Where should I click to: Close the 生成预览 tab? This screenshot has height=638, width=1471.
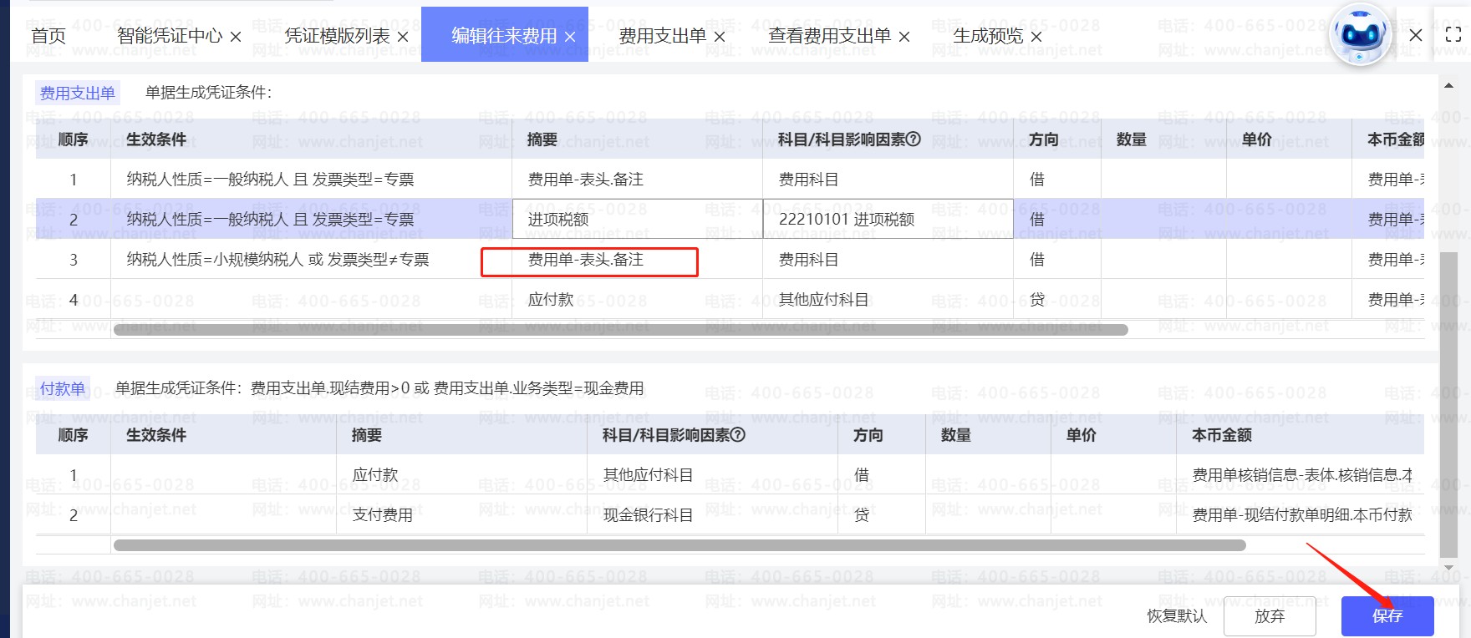[1036, 37]
